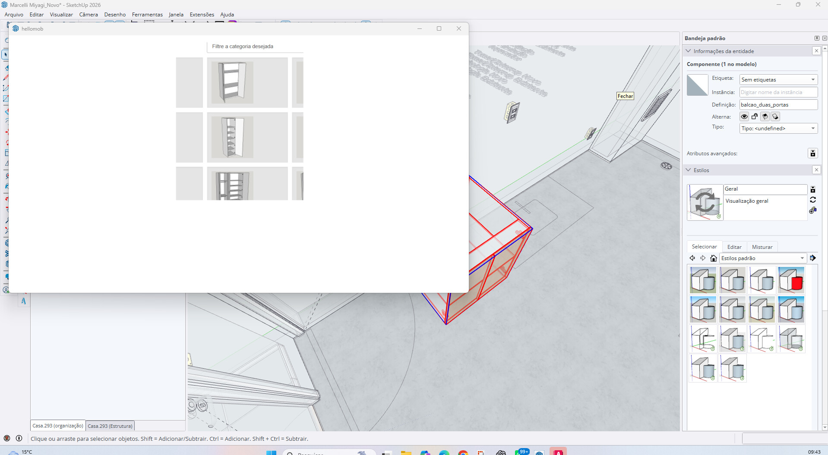
Task: Open the Câmera menu
Action: coord(88,15)
